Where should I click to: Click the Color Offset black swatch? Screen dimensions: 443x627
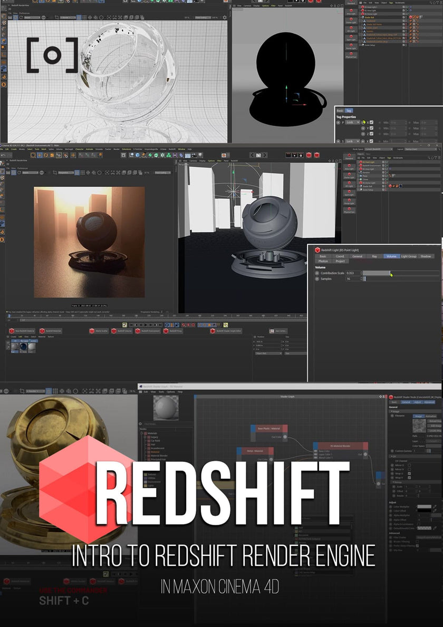424,511
